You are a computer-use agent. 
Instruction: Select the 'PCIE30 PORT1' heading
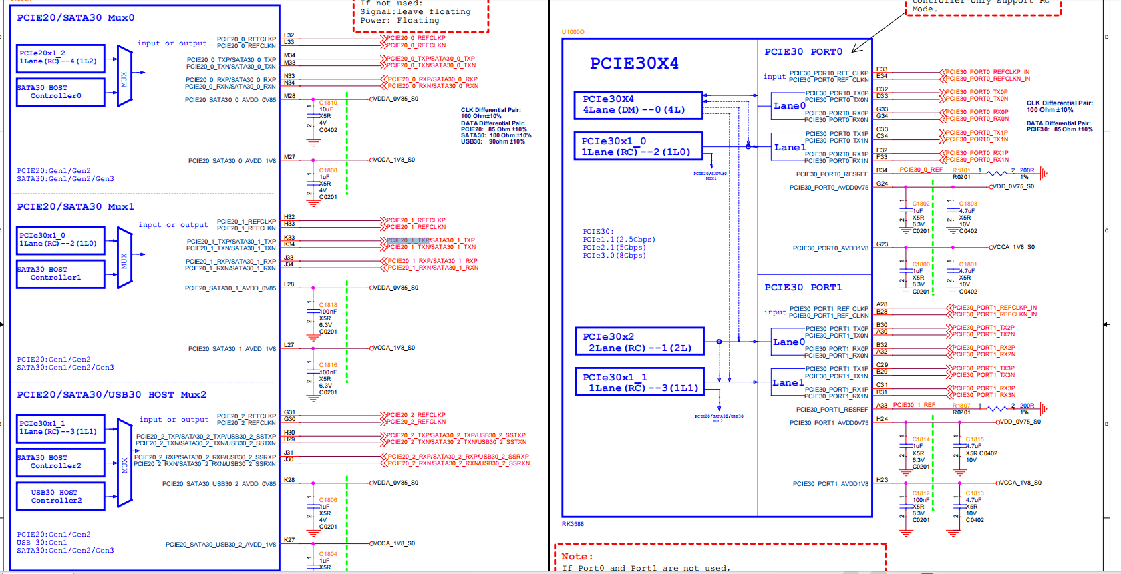(x=803, y=288)
